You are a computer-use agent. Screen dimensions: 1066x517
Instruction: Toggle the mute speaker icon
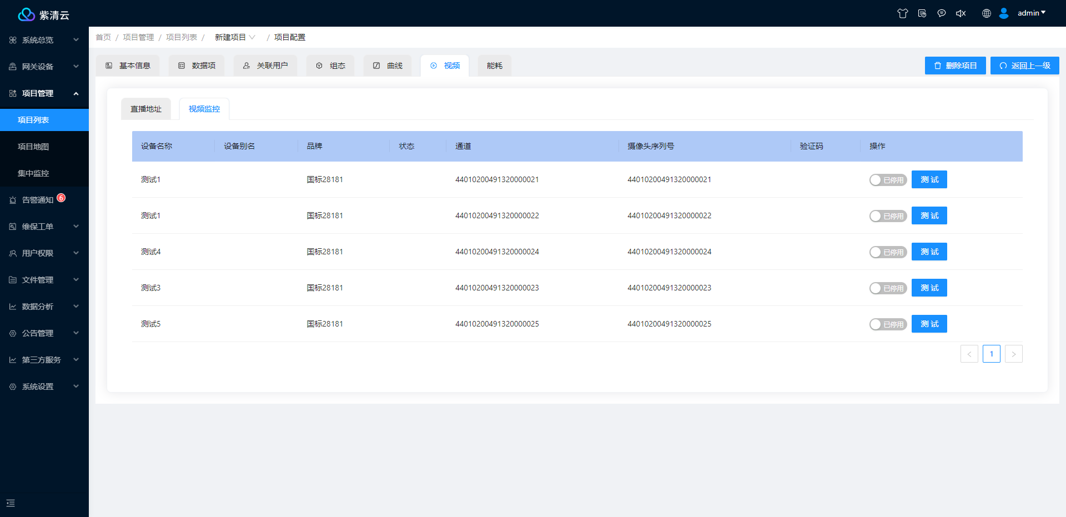pyautogui.click(x=961, y=13)
